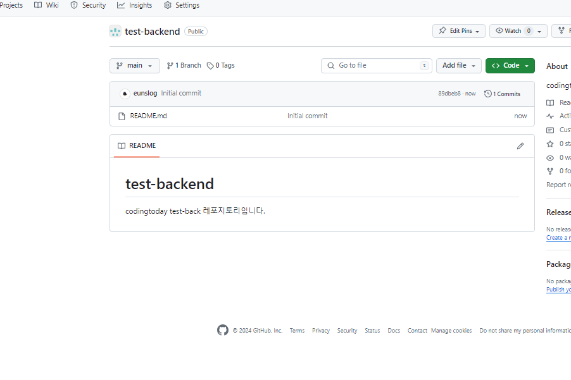The image size is (571, 380).
Task: Click Manage cookies in footer
Action: pyautogui.click(x=451, y=331)
